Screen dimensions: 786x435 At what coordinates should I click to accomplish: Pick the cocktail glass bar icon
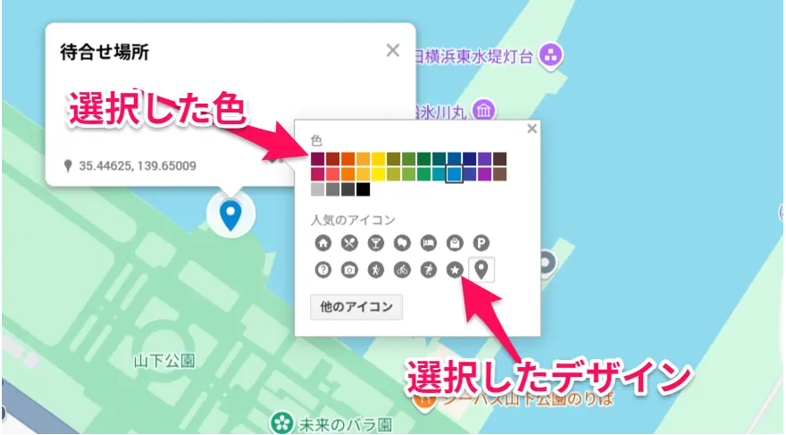[x=375, y=243]
